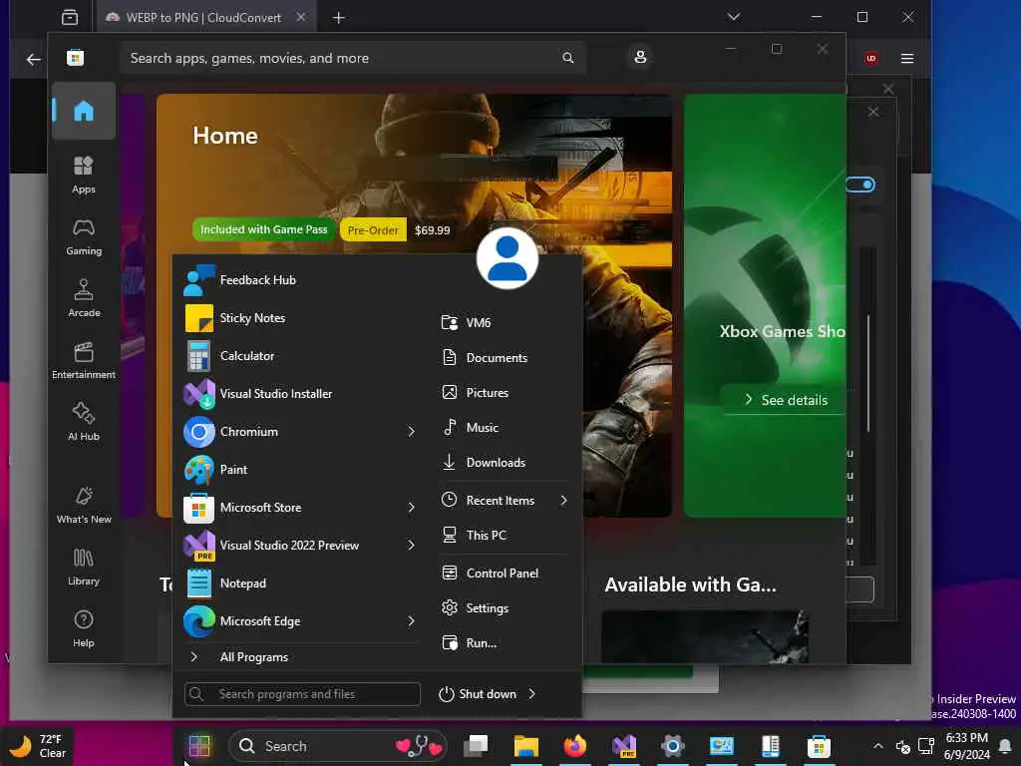Click the Shut down button
This screenshot has height=766, width=1021.
[479, 694]
